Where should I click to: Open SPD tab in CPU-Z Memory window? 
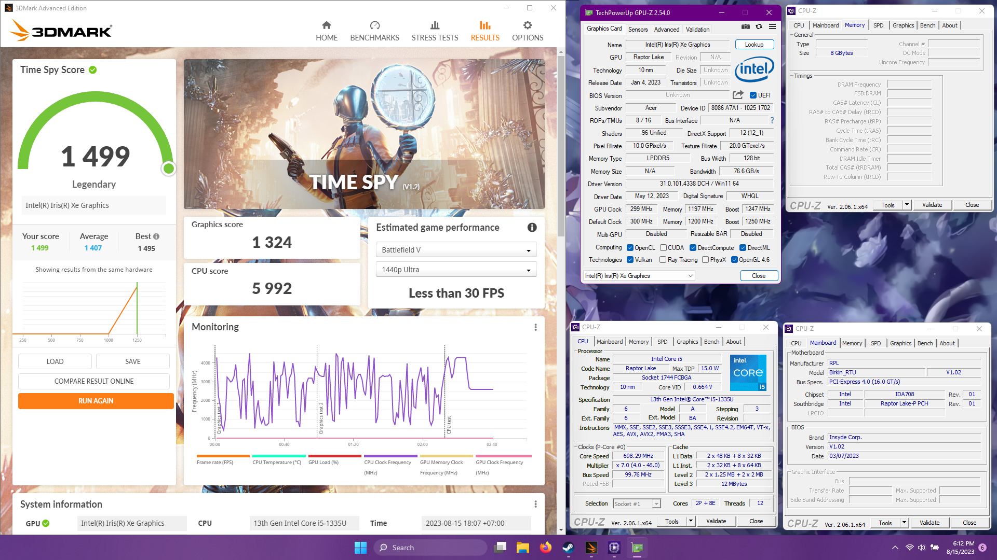878,25
